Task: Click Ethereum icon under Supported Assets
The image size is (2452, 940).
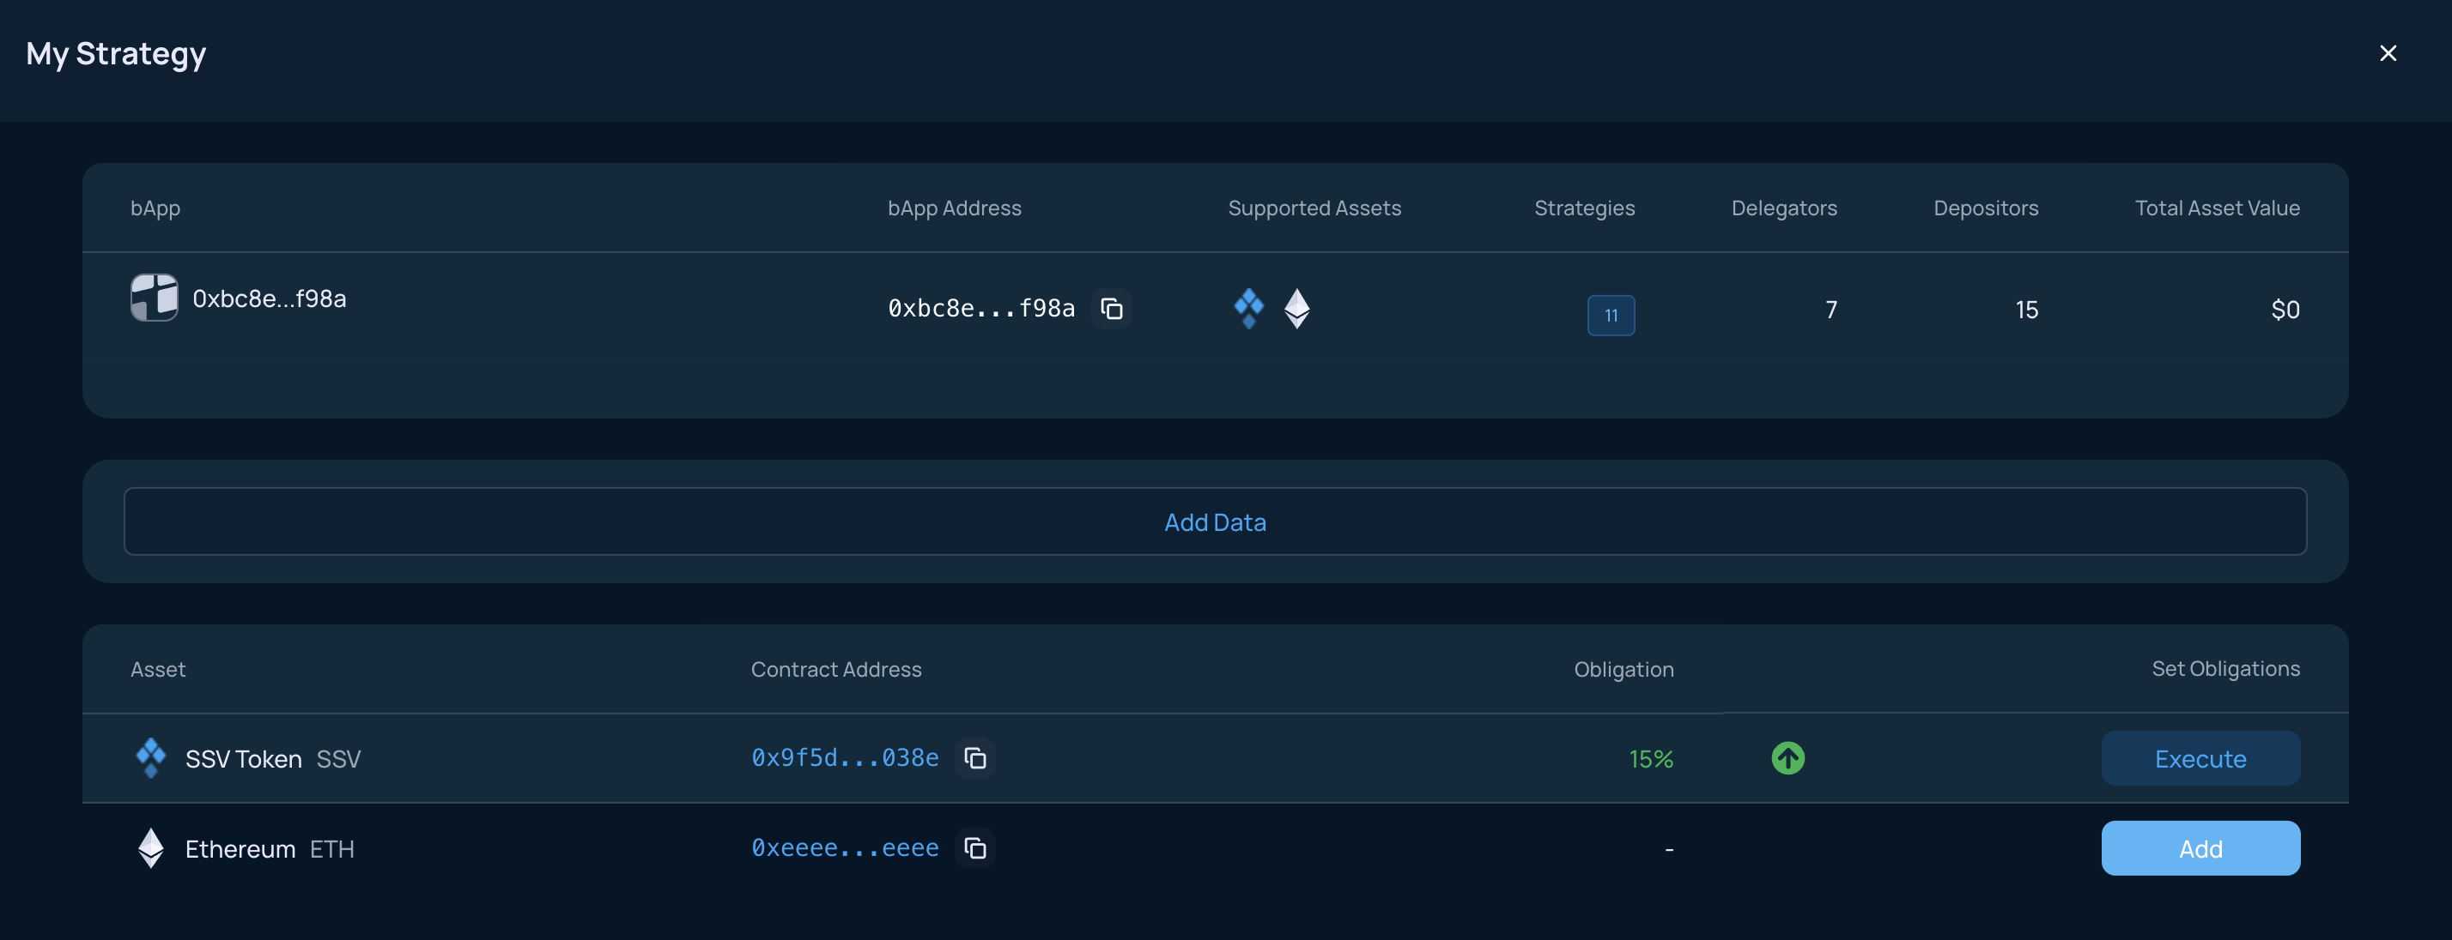Action: pos(1296,309)
